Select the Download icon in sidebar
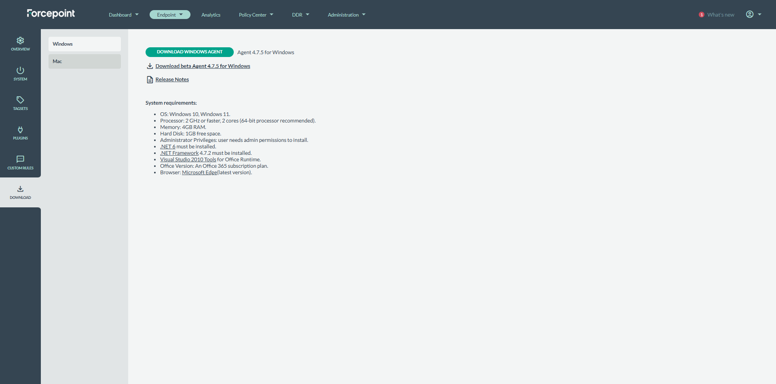This screenshot has height=384, width=776. click(20, 189)
